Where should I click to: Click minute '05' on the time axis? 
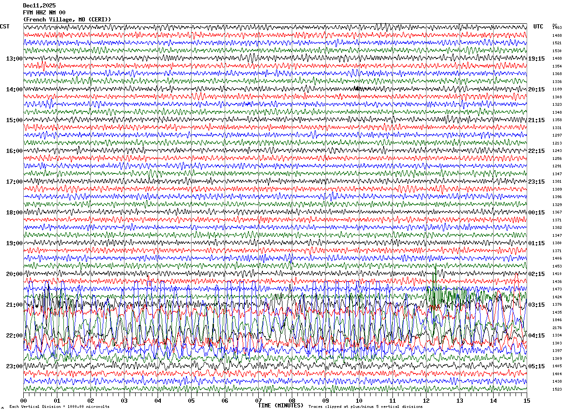coord(191,400)
